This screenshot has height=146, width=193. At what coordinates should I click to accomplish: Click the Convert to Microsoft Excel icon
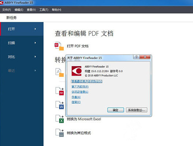point(60,119)
